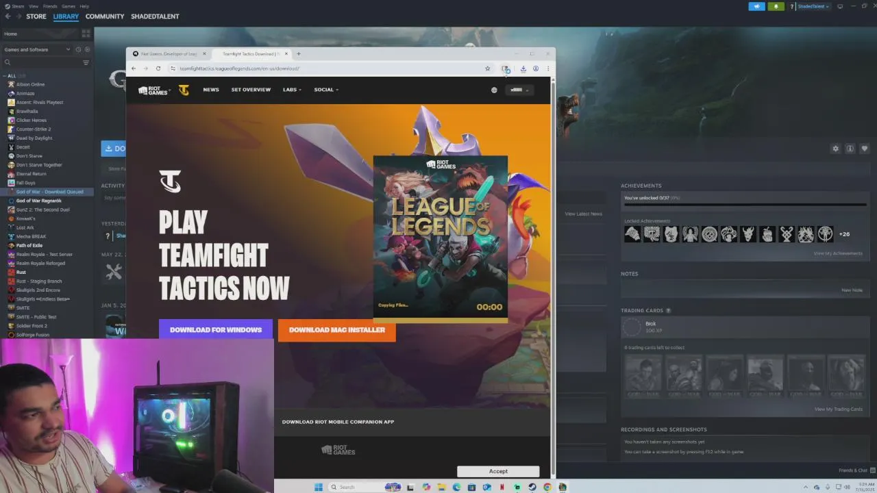Open Friends & Chat in Steam

click(x=856, y=470)
